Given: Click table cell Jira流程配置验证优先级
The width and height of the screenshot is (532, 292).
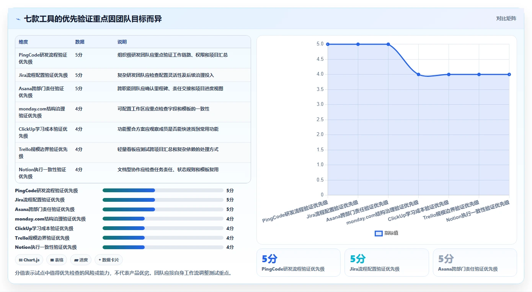Looking at the screenshot, I should click(43, 75).
